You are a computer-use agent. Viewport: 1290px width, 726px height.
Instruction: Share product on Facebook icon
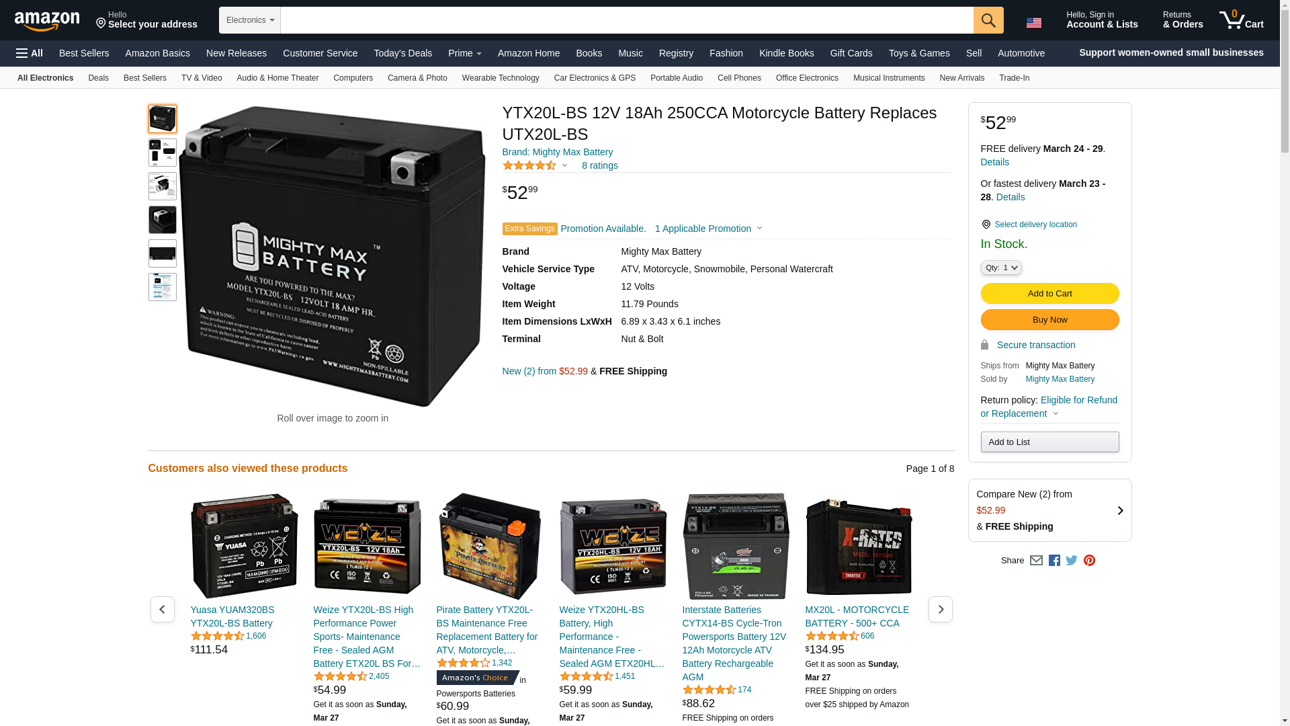click(x=1054, y=561)
